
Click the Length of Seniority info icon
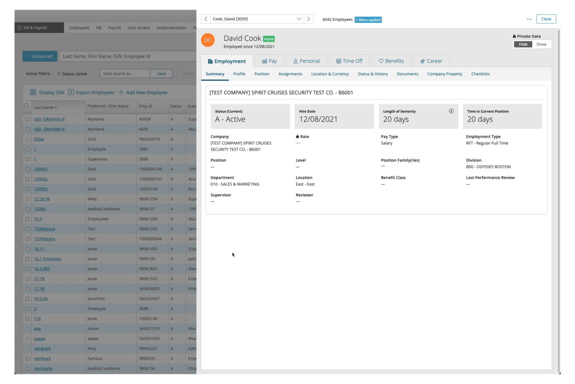pos(451,111)
